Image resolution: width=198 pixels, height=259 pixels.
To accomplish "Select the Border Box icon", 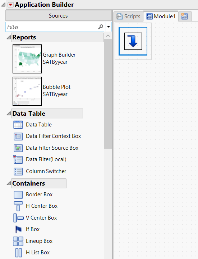I will (x=18, y=195).
